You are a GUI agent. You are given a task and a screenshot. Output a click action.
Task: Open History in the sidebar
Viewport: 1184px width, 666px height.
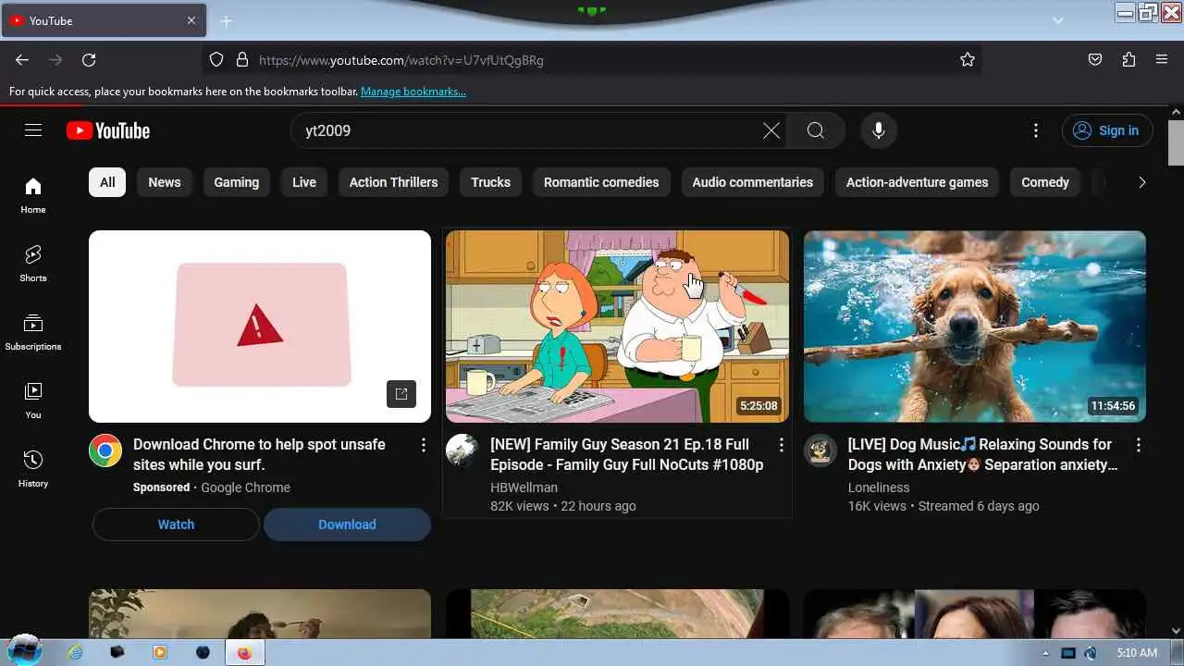33,469
